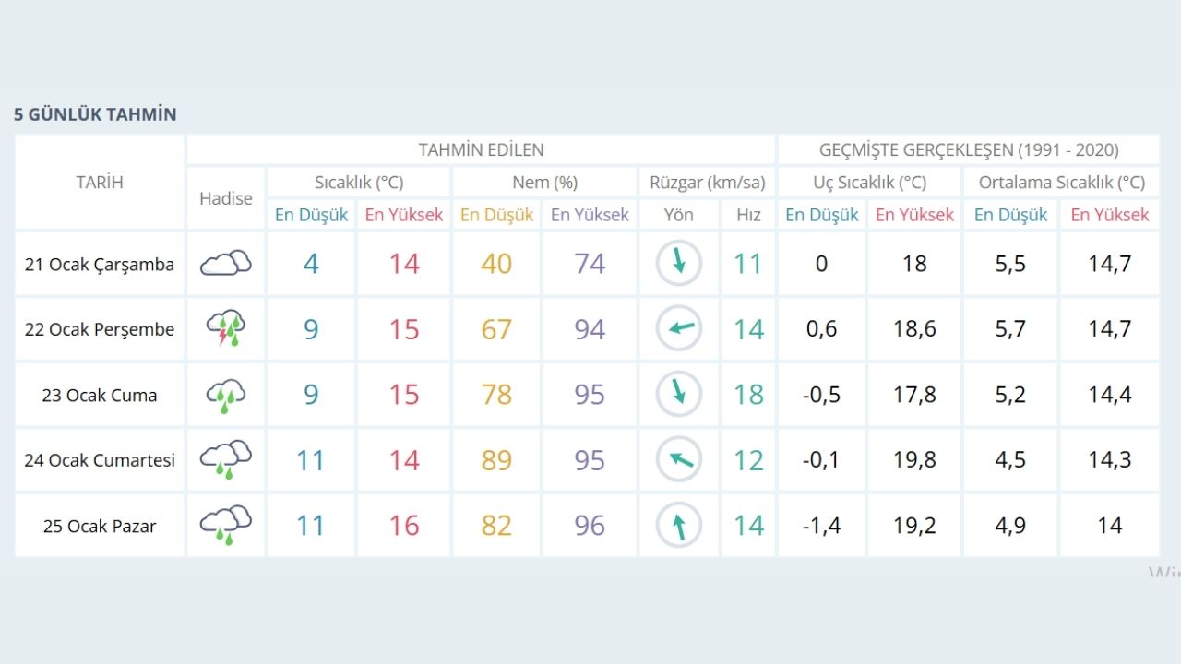Click wind direction arrow for 25 Ocak Pazar

point(679,525)
